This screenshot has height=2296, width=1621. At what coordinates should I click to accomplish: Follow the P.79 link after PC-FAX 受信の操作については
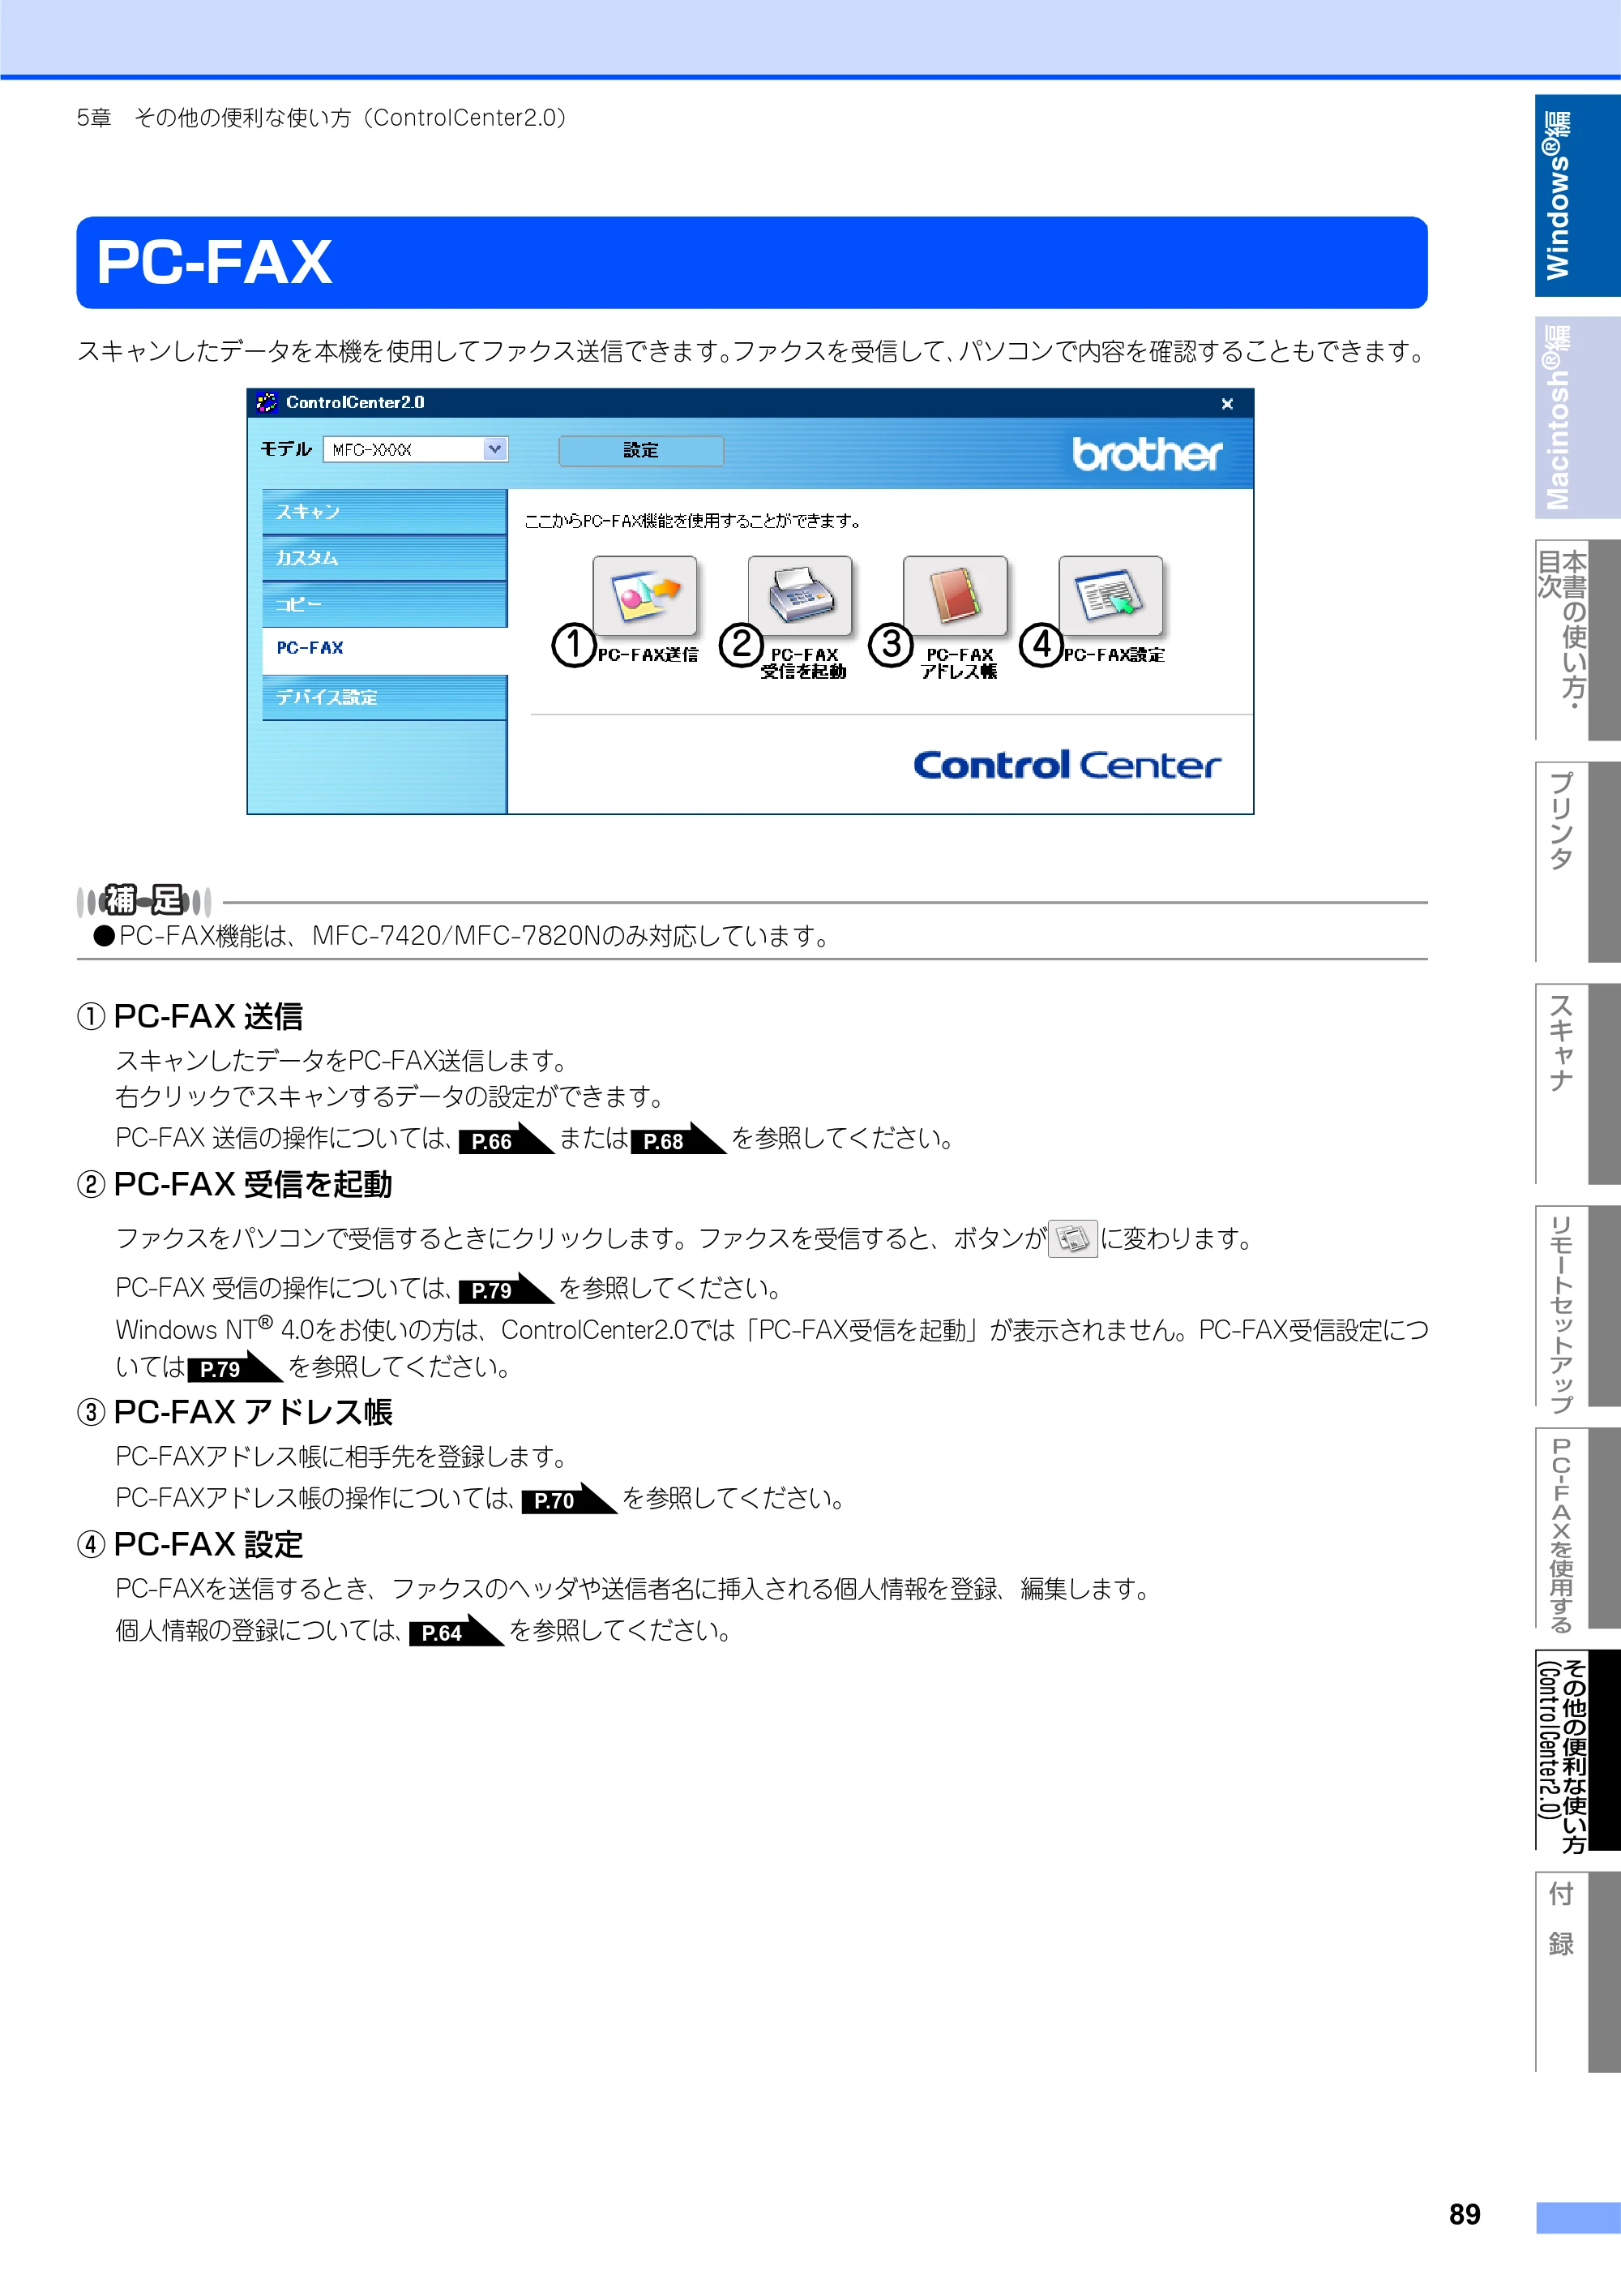click(506, 1288)
